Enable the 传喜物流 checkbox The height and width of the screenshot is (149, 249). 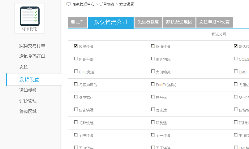click(153, 59)
